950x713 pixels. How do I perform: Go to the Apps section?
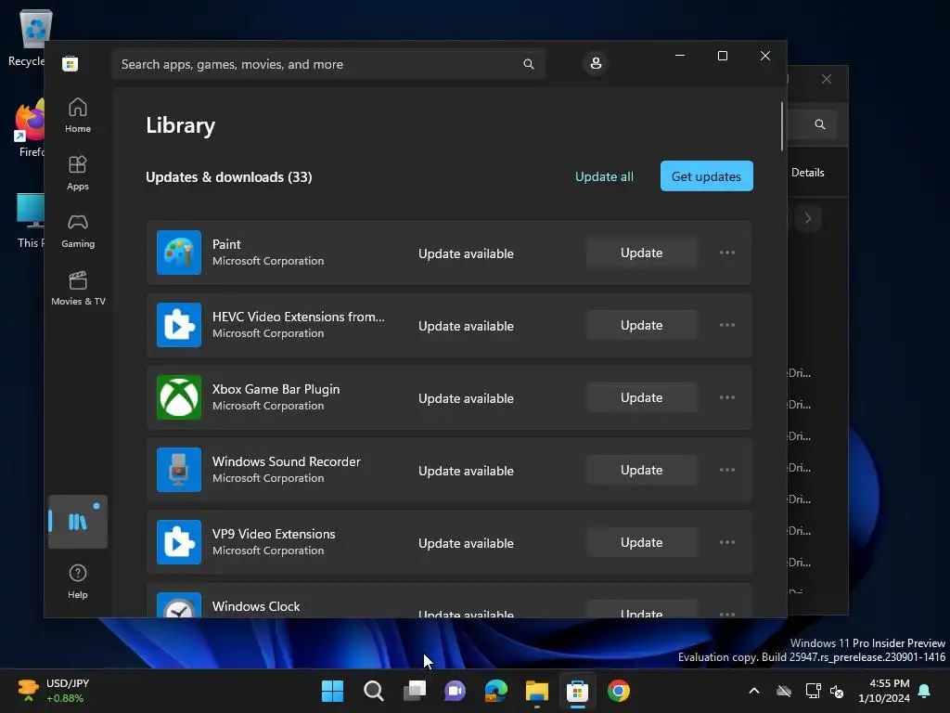pos(78,173)
